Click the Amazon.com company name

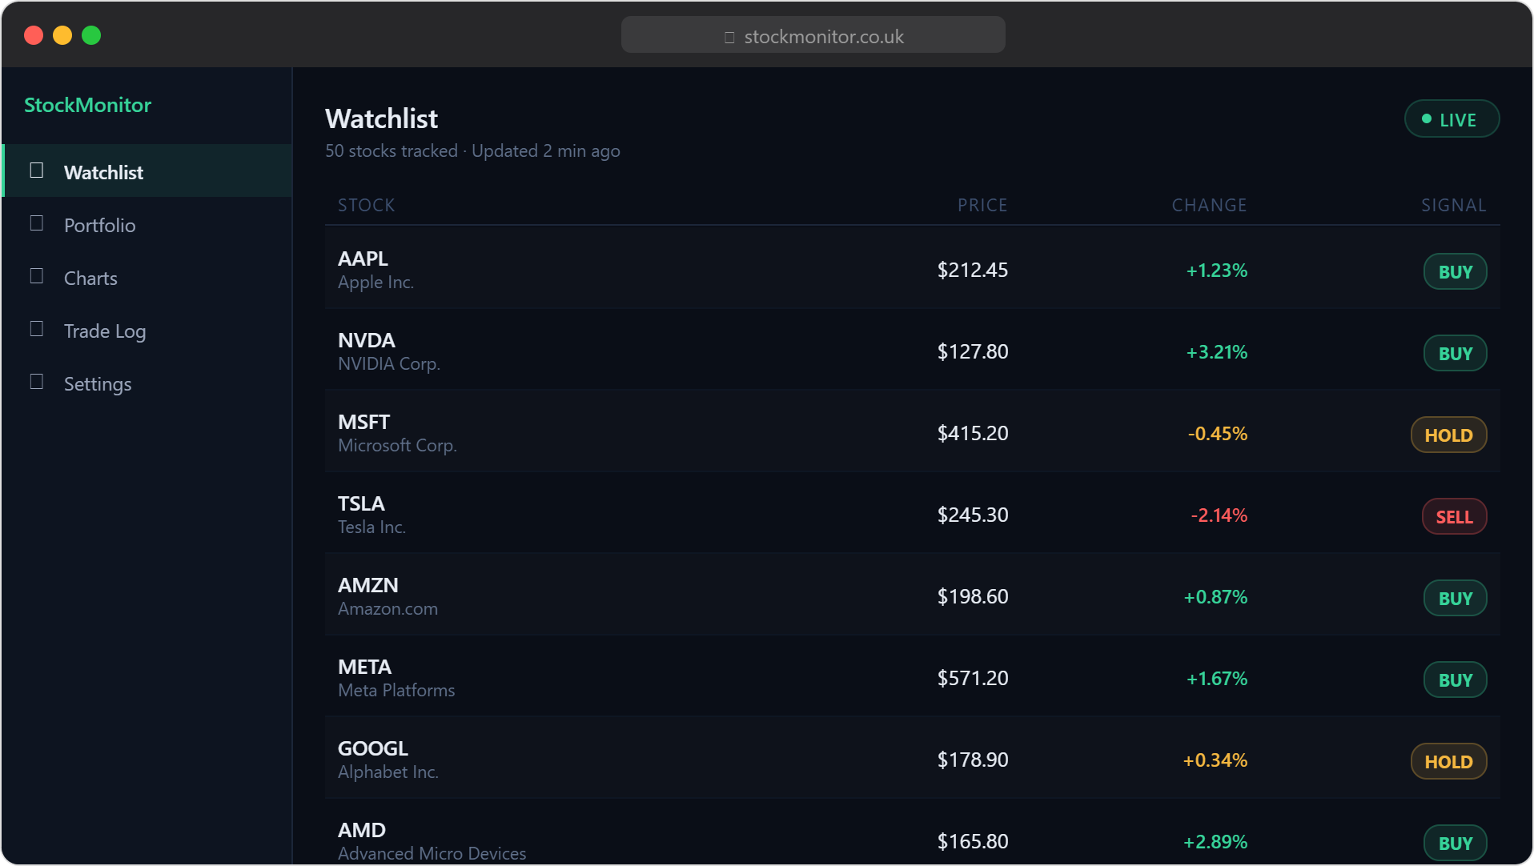[388, 609]
